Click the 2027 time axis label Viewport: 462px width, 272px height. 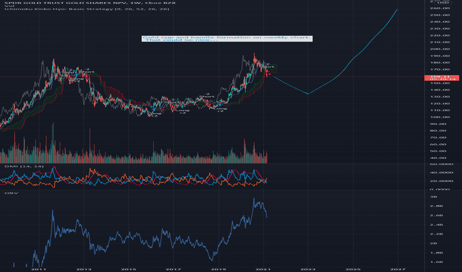[398, 270]
